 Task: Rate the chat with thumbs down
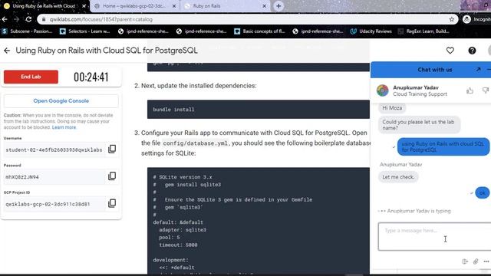[486, 90]
